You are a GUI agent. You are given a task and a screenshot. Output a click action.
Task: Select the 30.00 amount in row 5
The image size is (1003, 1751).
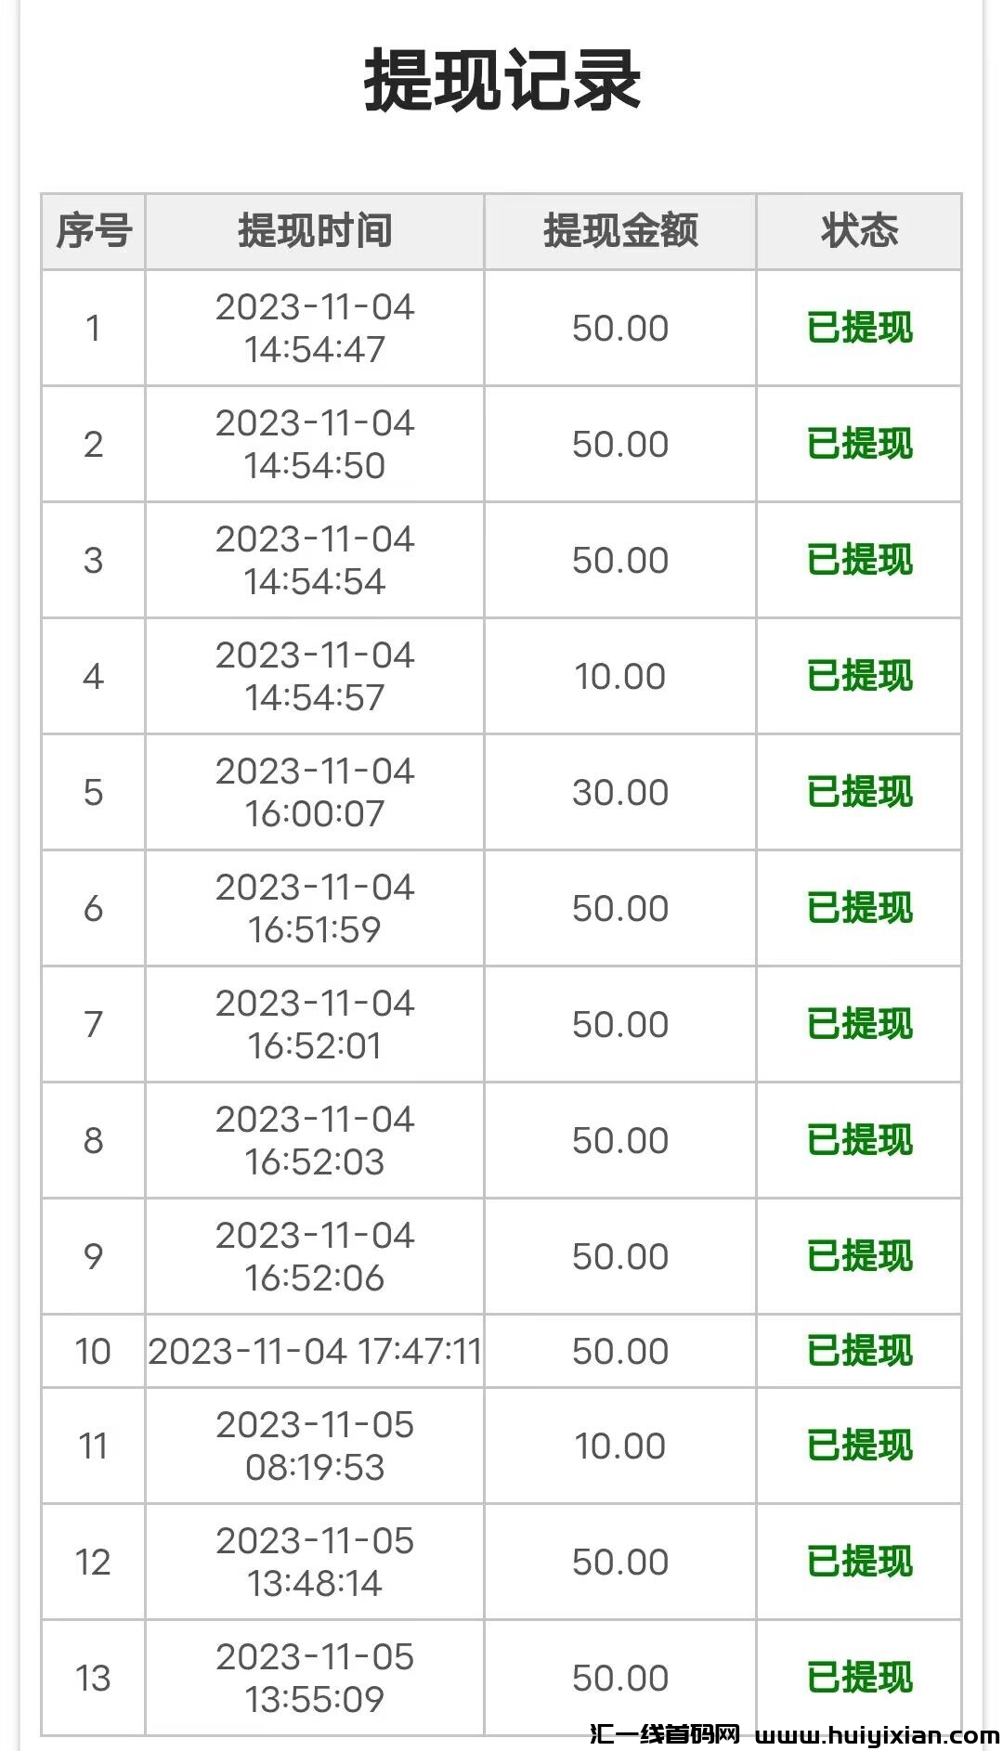point(620,792)
